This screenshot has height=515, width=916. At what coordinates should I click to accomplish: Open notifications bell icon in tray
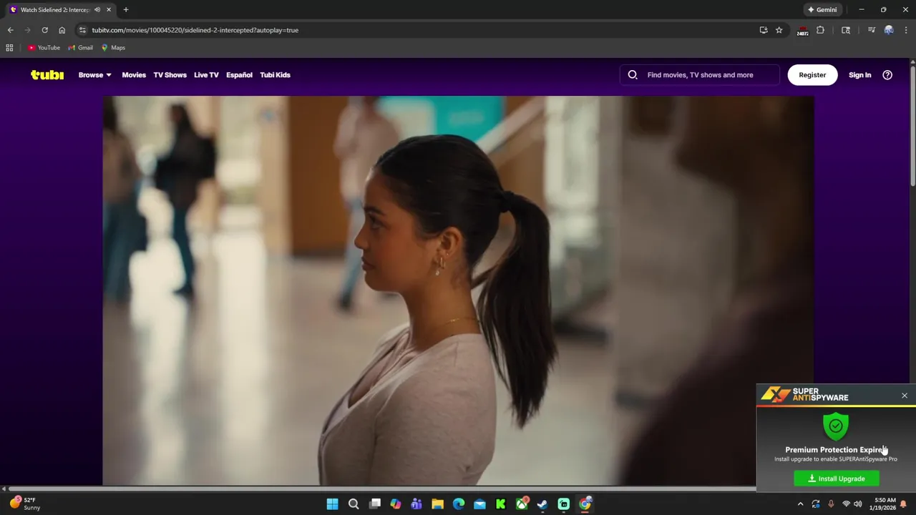pos(904,504)
